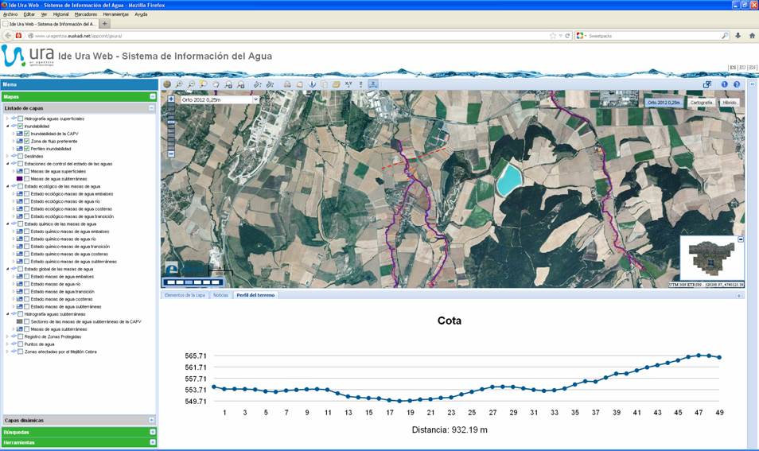Enable Hidrografía aguas superficiales layer checkbox
The height and width of the screenshot is (451, 759).
click(x=20, y=119)
